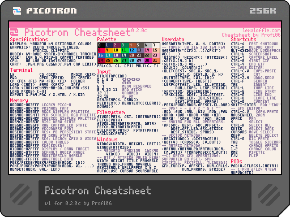
Task: Click the Picotron Cheatsheet cartridge title label
Action: coord(98,190)
